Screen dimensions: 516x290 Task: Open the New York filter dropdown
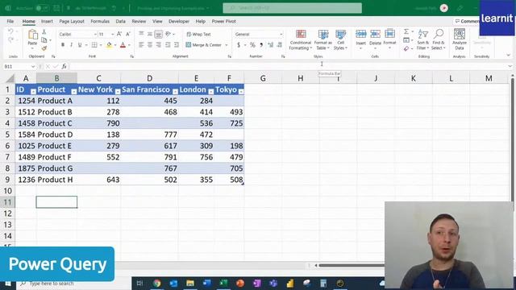coord(118,92)
